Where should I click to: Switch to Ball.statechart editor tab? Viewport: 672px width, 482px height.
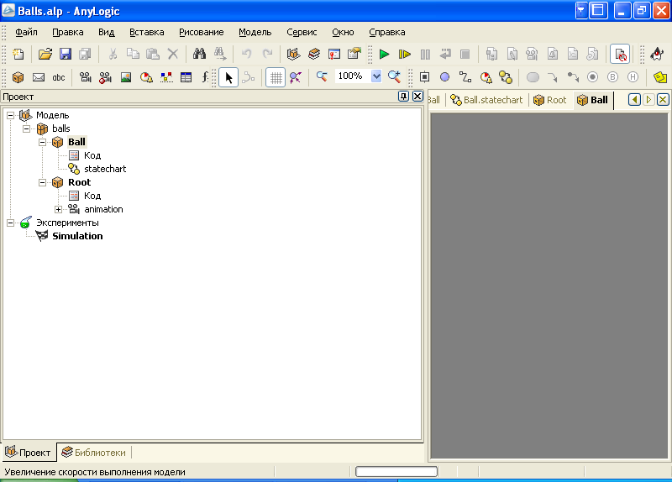pos(487,100)
